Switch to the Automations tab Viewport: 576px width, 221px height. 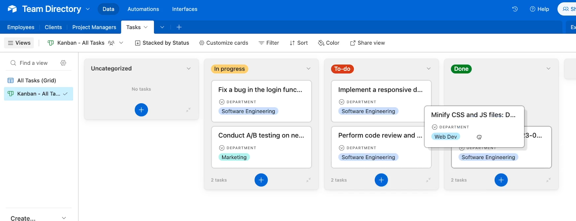pyautogui.click(x=143, y=9)
